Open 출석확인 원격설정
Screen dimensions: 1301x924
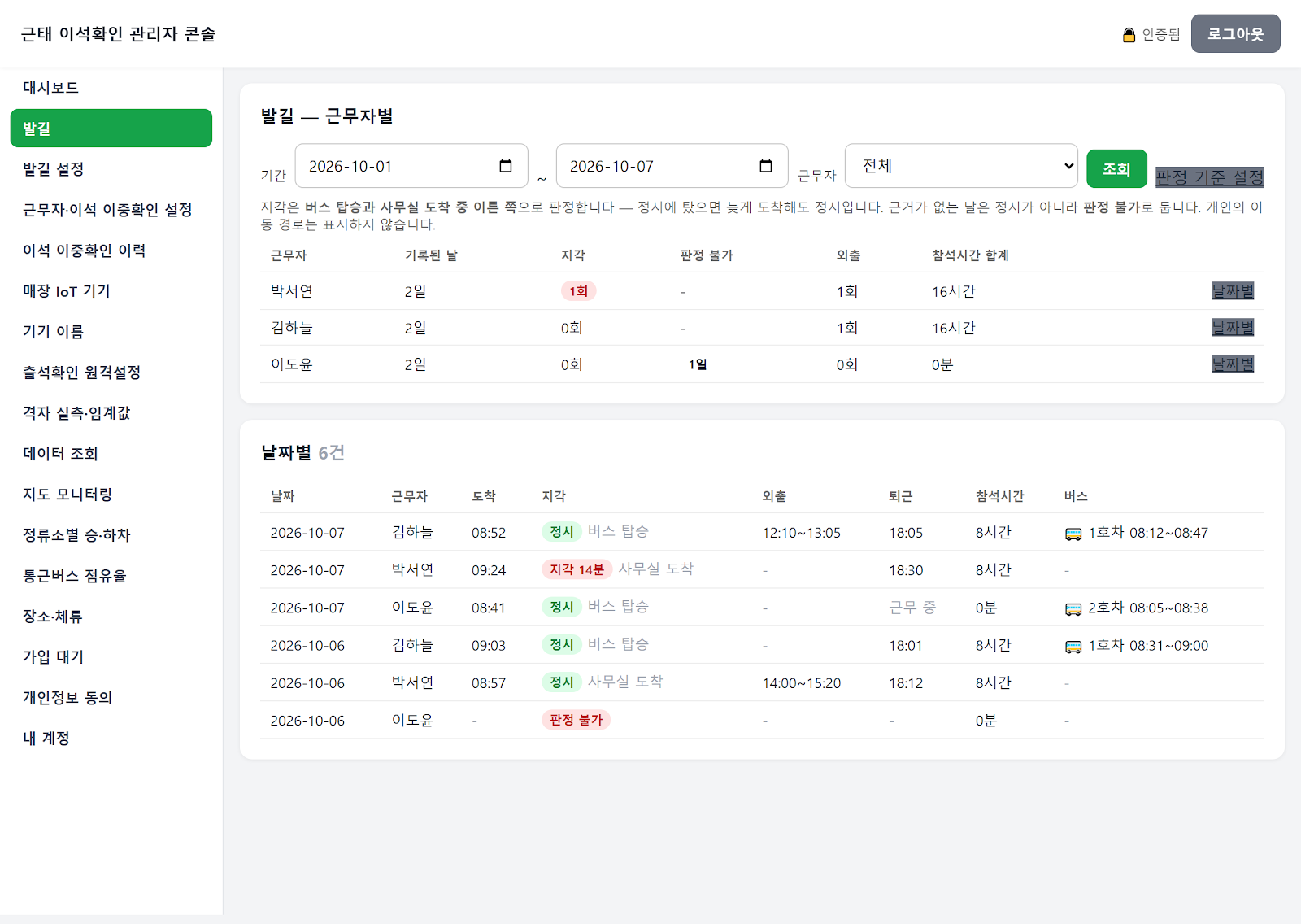111,373
